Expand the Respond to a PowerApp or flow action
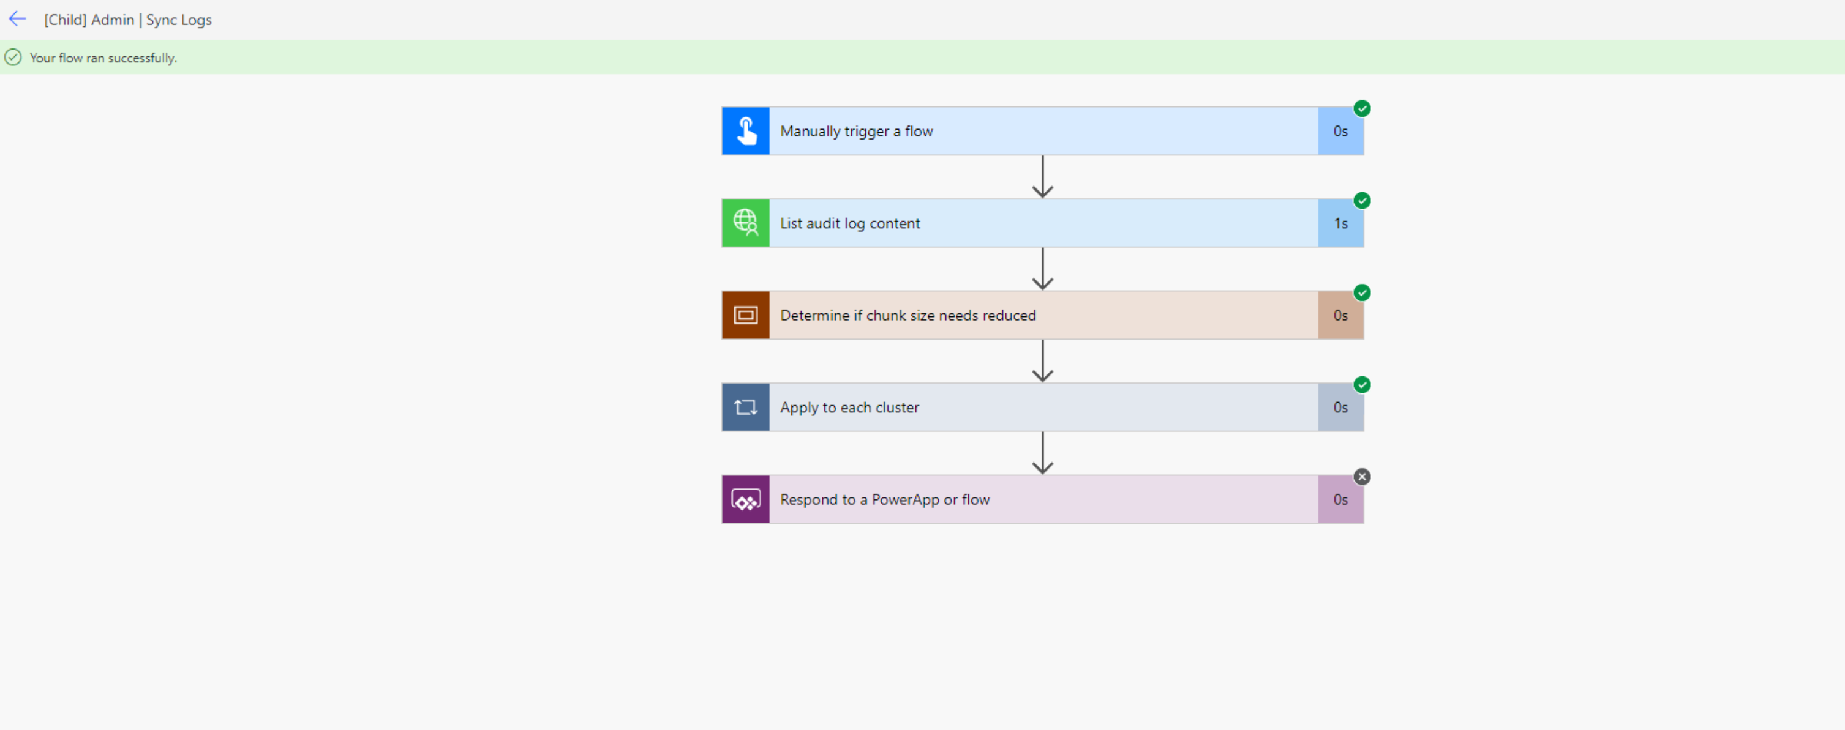The height and width of the screenshot is (730, 1845). 1039,499
